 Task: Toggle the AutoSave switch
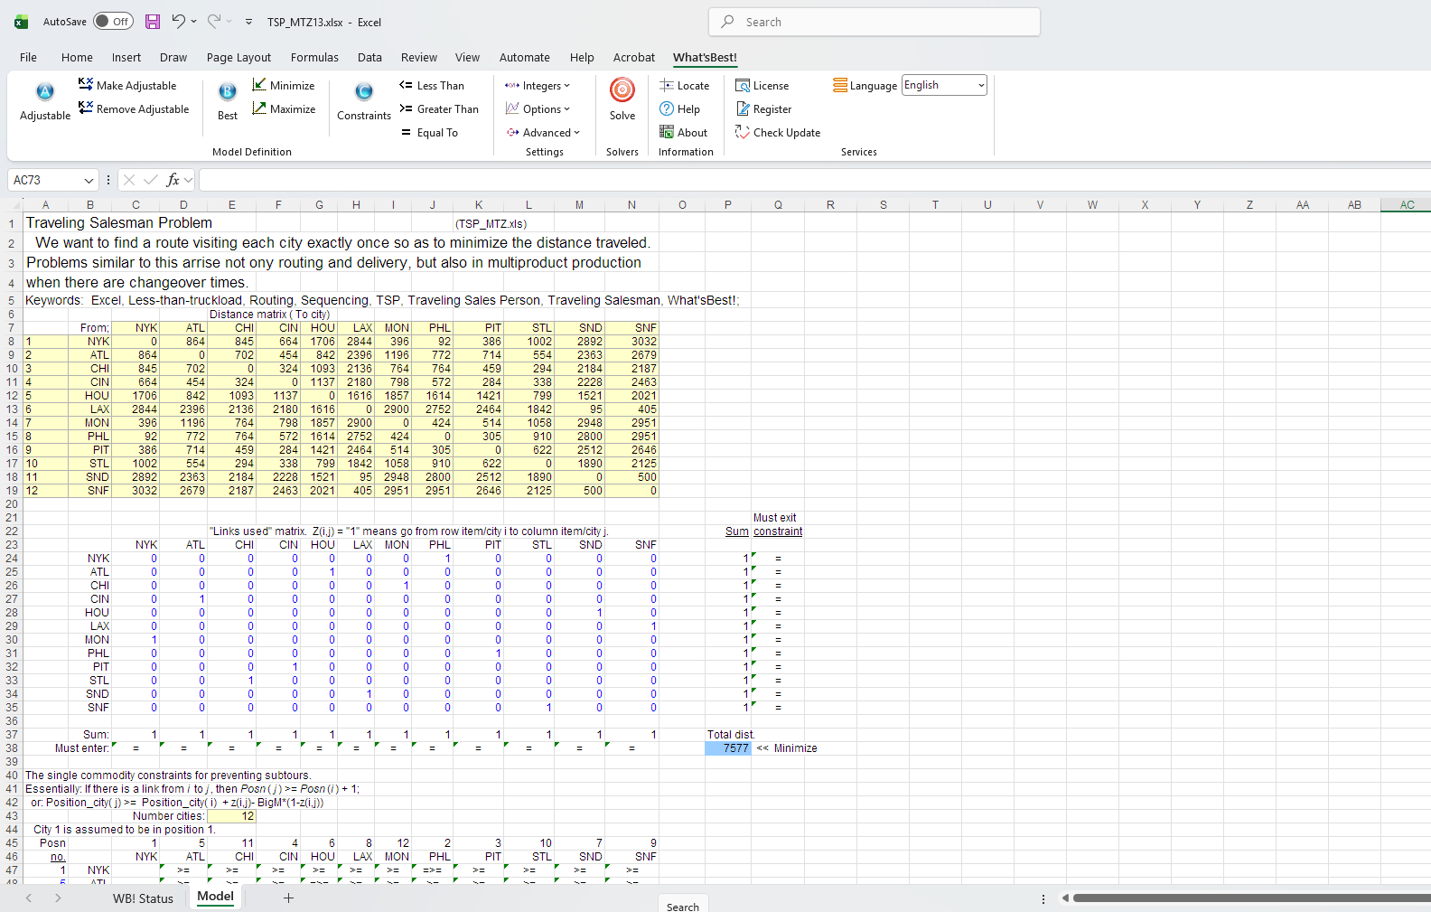click(113, 22)
